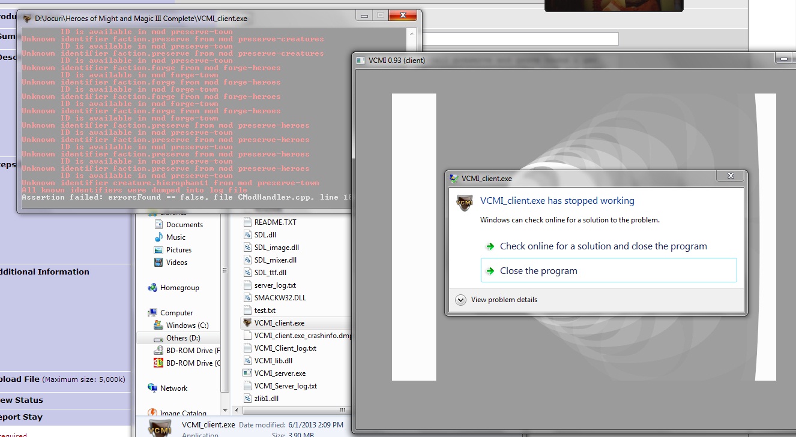Viewport: 796px width, 437px height.
Task: Click the VCMI_client.exe file icon
Action: point(247,323)
